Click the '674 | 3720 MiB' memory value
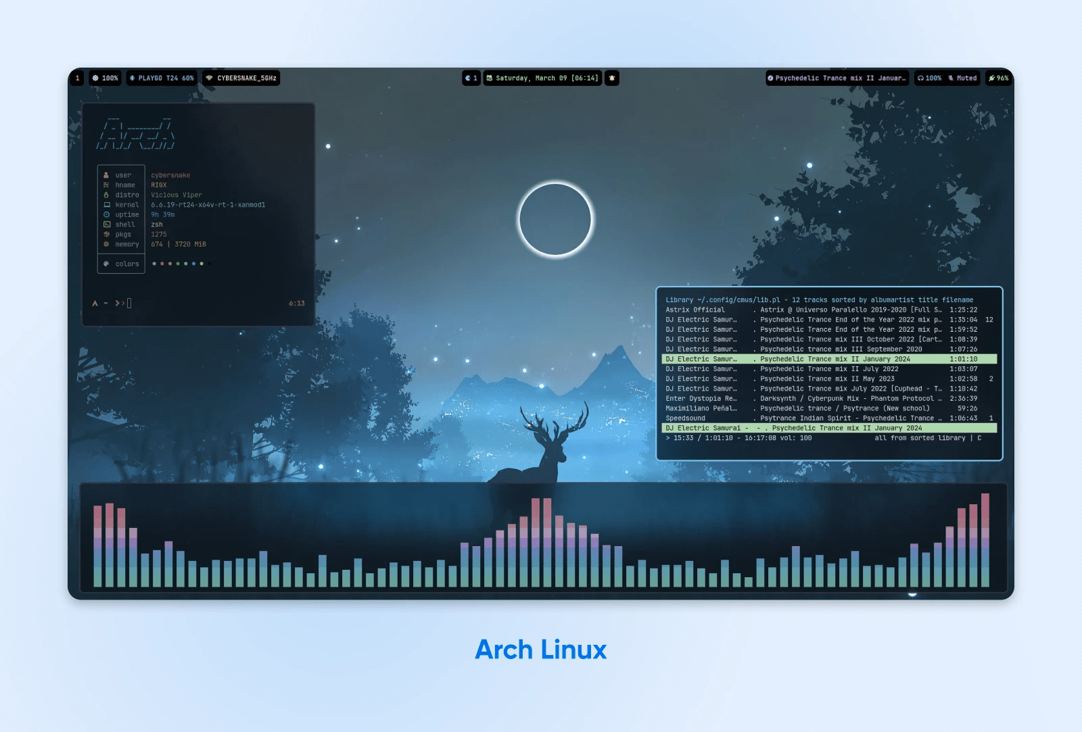Viewport: 1082px width, 732px height. click(x=179, y=244)
